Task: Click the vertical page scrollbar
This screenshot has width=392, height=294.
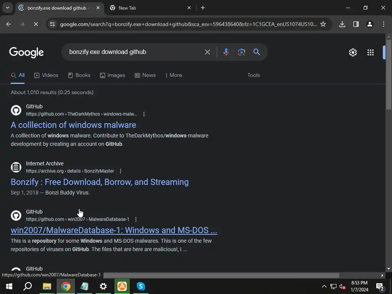Action: 389,74
